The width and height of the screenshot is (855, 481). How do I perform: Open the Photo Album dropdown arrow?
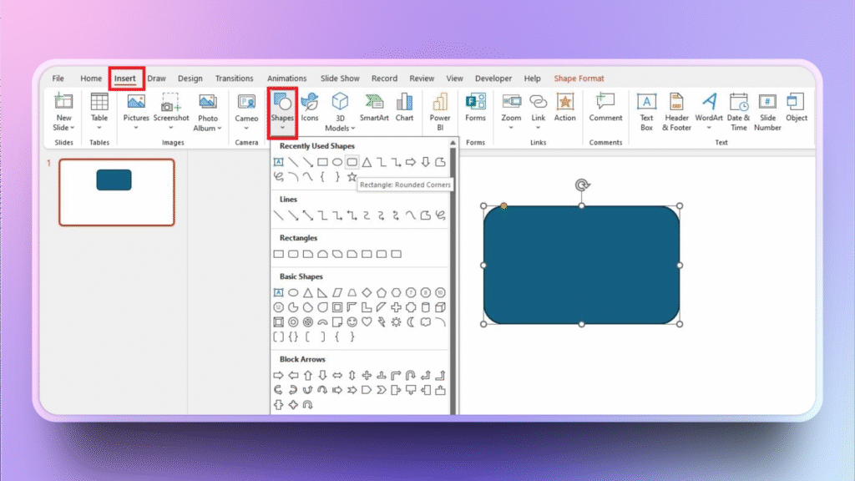tap(208, 128)
